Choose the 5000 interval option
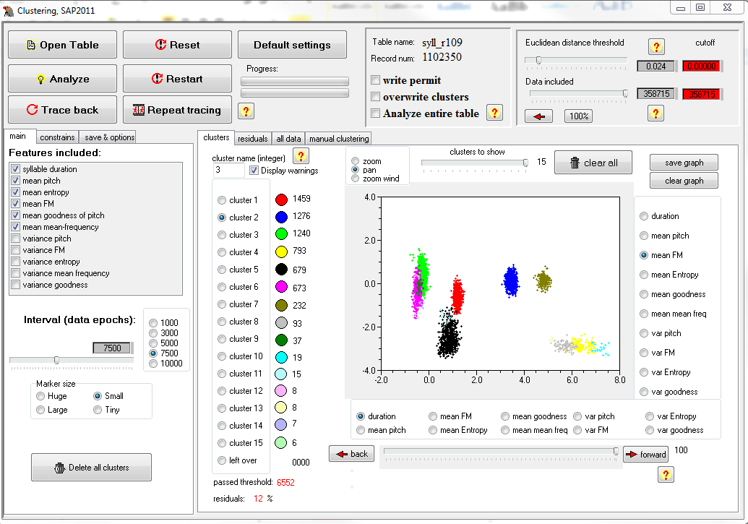The width and height of the screenshot is (748, 524). pyautogui.click(x=152, y=343)
